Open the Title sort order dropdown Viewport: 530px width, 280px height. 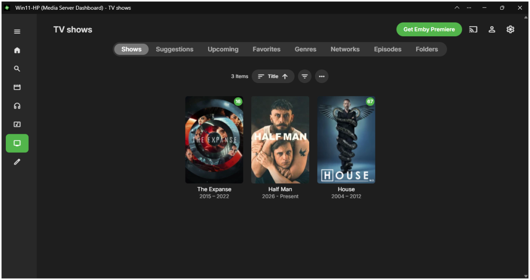point(273,76)
